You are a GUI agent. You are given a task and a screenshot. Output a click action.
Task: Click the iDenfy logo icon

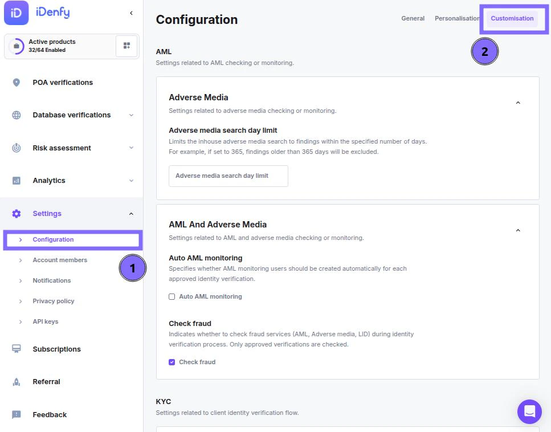(x=16, y=13)
